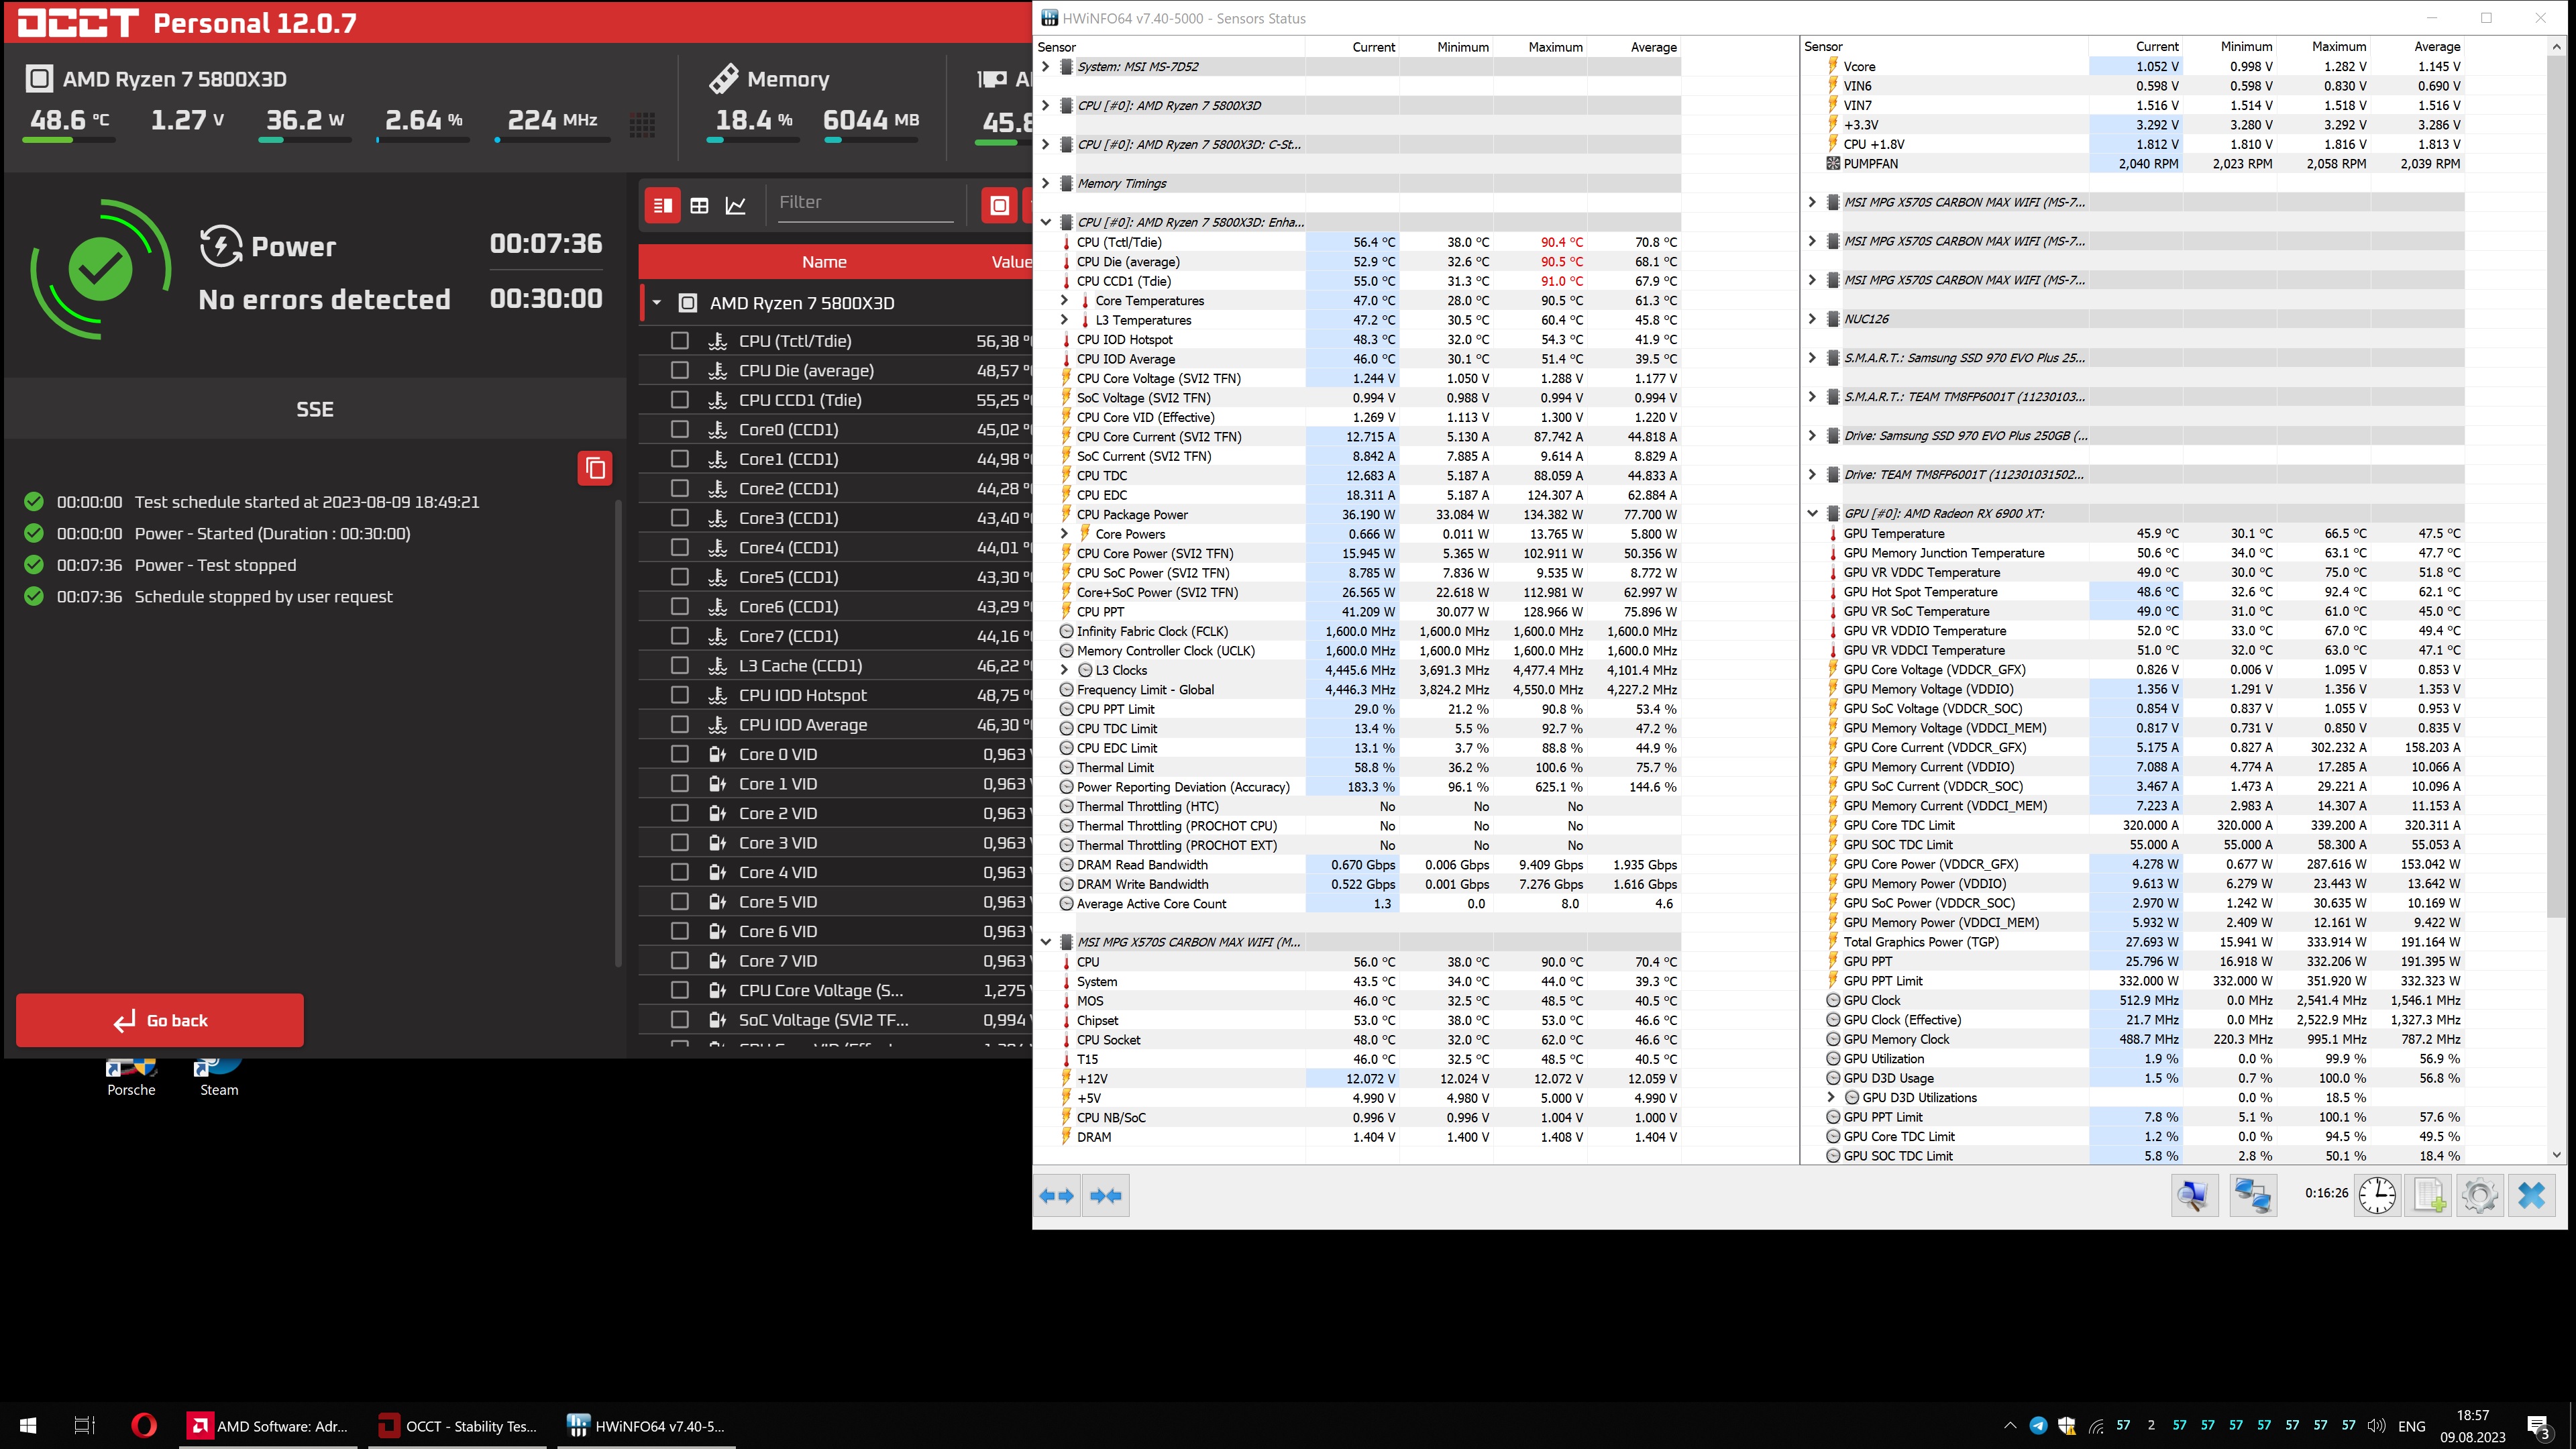The image size is (2576, 1449).
Task: Expand the Memory Timings sensor group
Action: click(x=1046, y=183)
